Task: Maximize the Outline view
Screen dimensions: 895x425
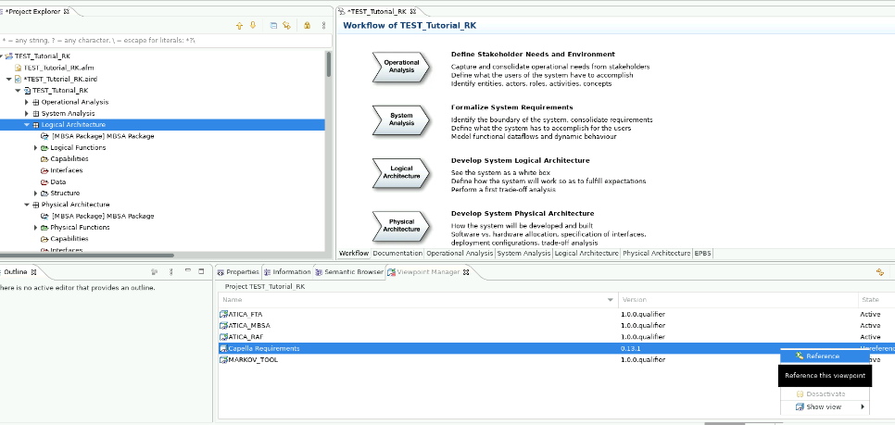Action: (x=201, y=271)
